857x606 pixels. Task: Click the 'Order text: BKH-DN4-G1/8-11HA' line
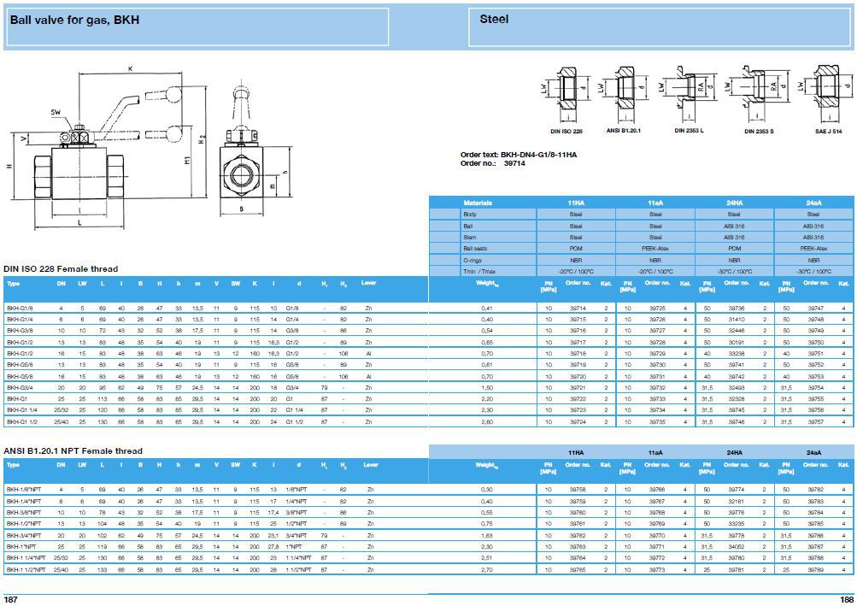(x=518, y=155)
